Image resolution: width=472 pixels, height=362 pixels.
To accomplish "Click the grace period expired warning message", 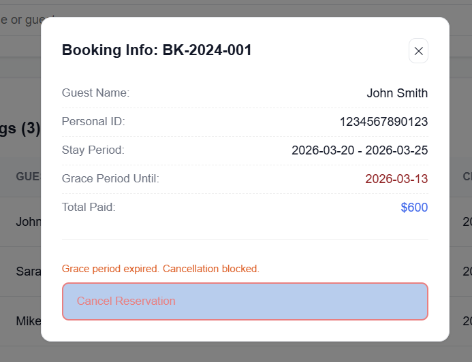I will coord(161,269).
